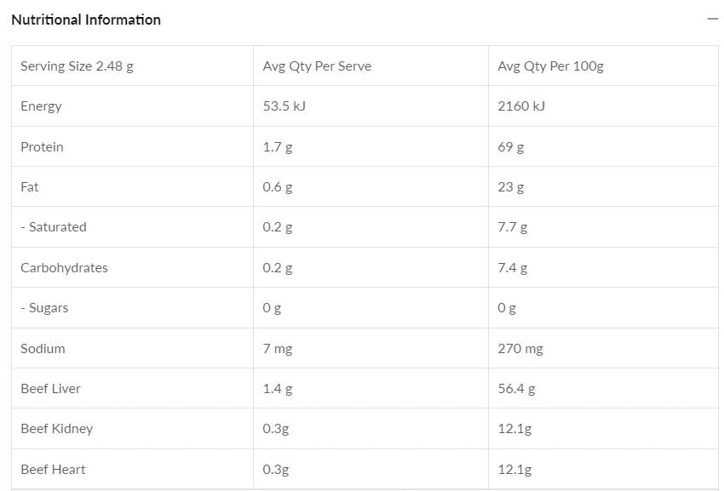The image size is (724, 491).
Task: Click the Fat row label
Action: coord(30,187)
